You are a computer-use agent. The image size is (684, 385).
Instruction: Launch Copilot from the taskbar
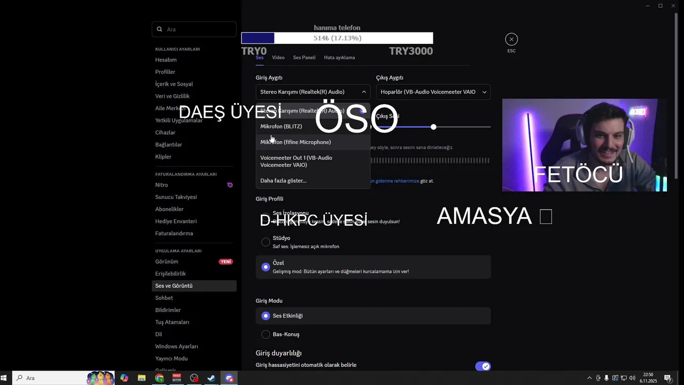(x=124, y=378)
